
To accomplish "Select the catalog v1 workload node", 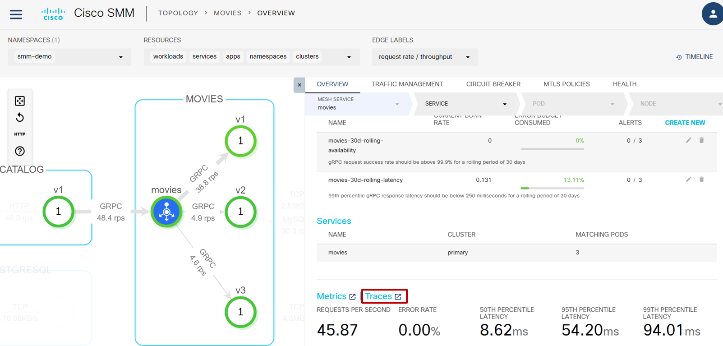I will (x=58, y=212).
